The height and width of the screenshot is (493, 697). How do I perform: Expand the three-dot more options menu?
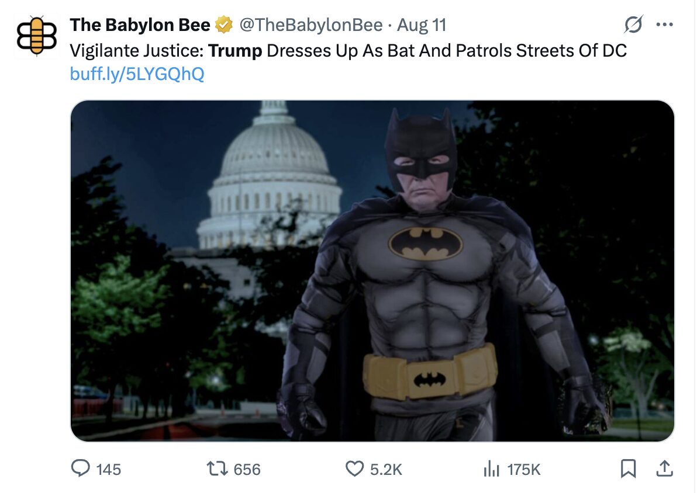pos(665,25)
